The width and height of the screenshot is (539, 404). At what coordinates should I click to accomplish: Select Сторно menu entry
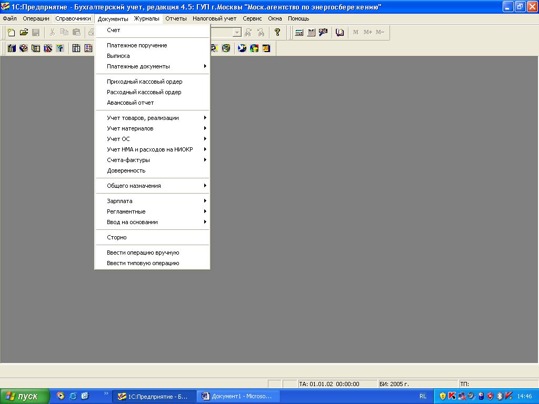tap(152, 237)
